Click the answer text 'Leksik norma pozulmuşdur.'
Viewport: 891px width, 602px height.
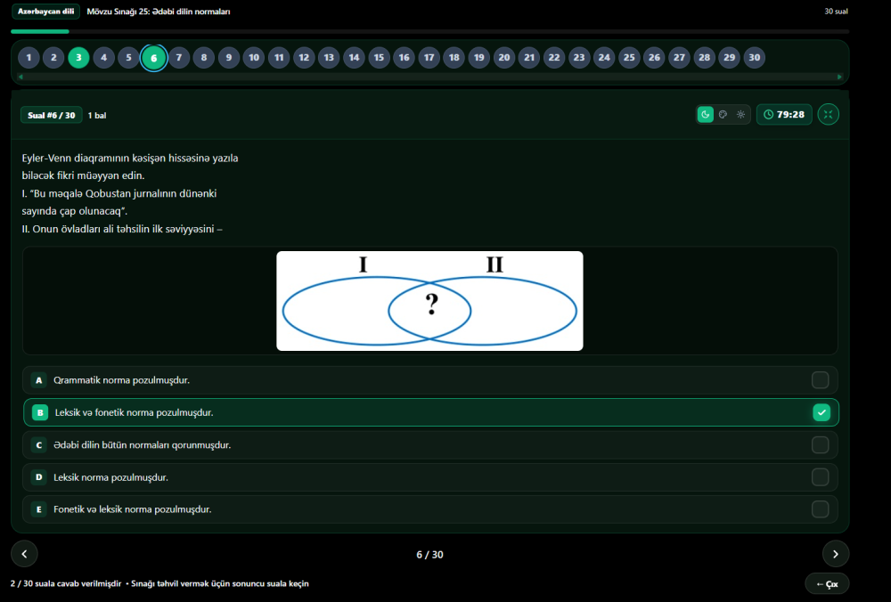110,477
